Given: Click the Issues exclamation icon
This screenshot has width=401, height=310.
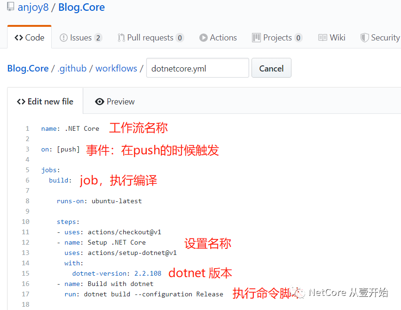Looking at the screenshot, I should tap(63, 38).
